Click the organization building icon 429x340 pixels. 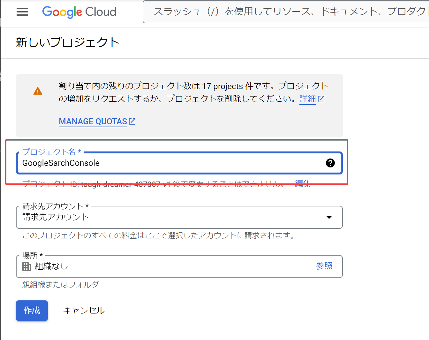tap(27, 266)
